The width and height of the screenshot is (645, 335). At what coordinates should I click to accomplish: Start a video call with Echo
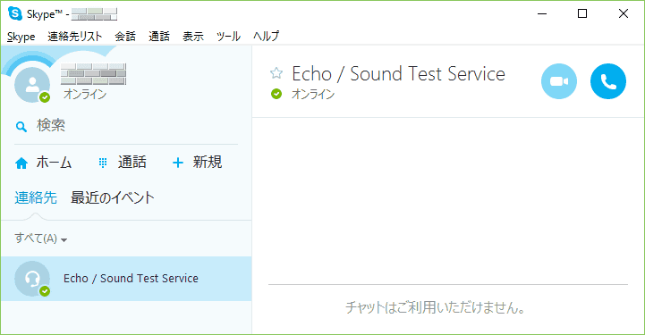pyautogui.click(x=558, y=81)
